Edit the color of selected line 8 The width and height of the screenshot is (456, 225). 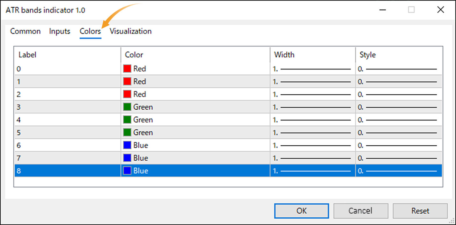coord(127,171)
